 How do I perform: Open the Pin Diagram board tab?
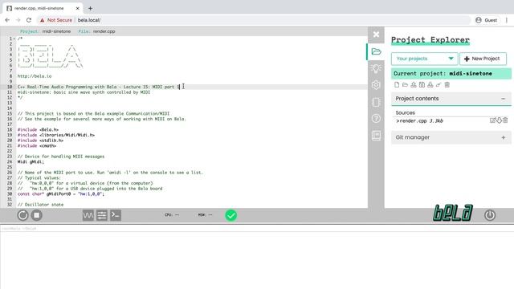point(376,102)
